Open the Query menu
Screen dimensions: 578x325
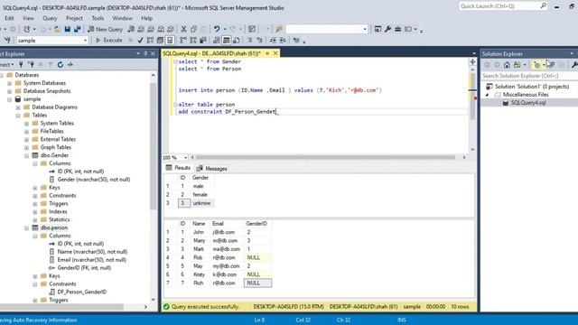(x=50, y=18)
